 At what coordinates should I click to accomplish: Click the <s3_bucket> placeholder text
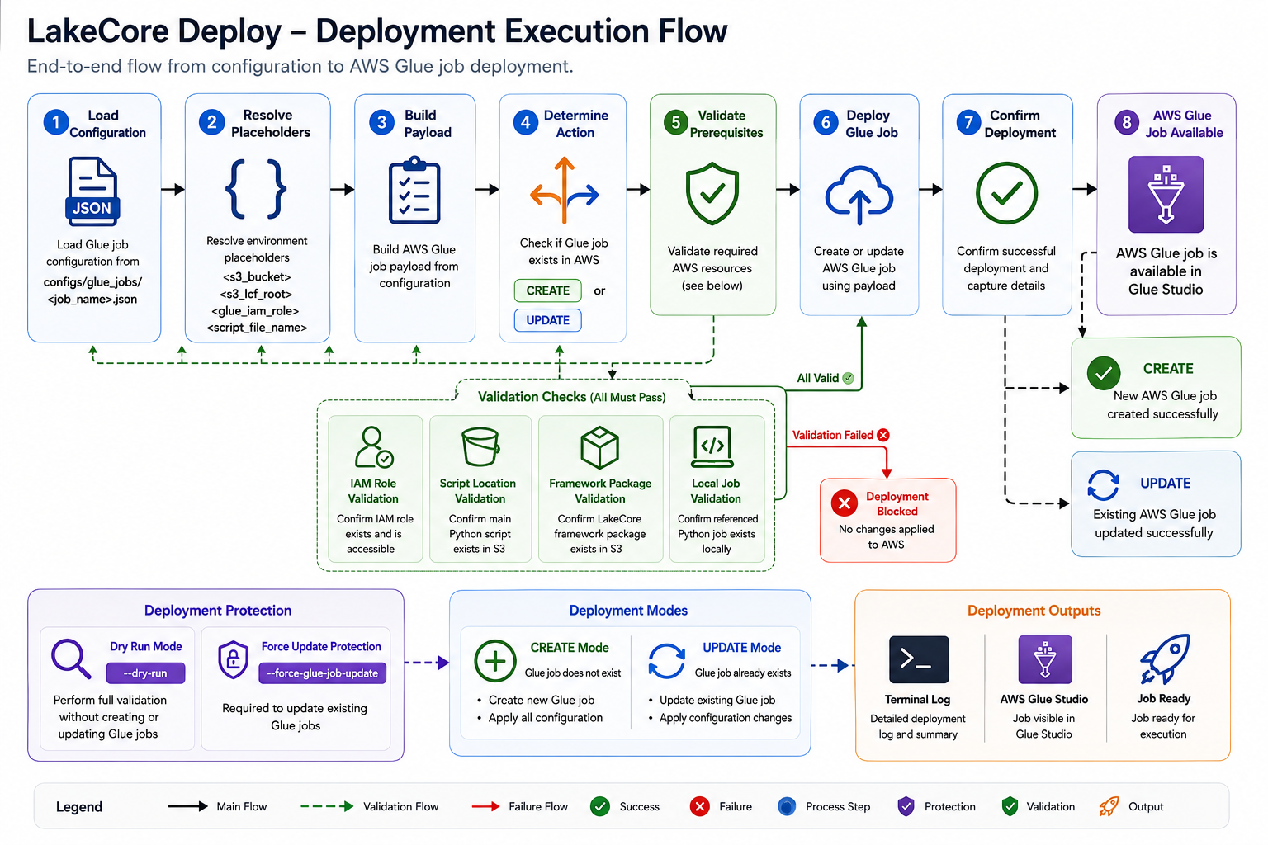click(257, 276)
